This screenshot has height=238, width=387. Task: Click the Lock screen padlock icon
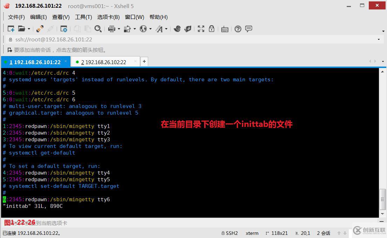(x=212, y=29)
